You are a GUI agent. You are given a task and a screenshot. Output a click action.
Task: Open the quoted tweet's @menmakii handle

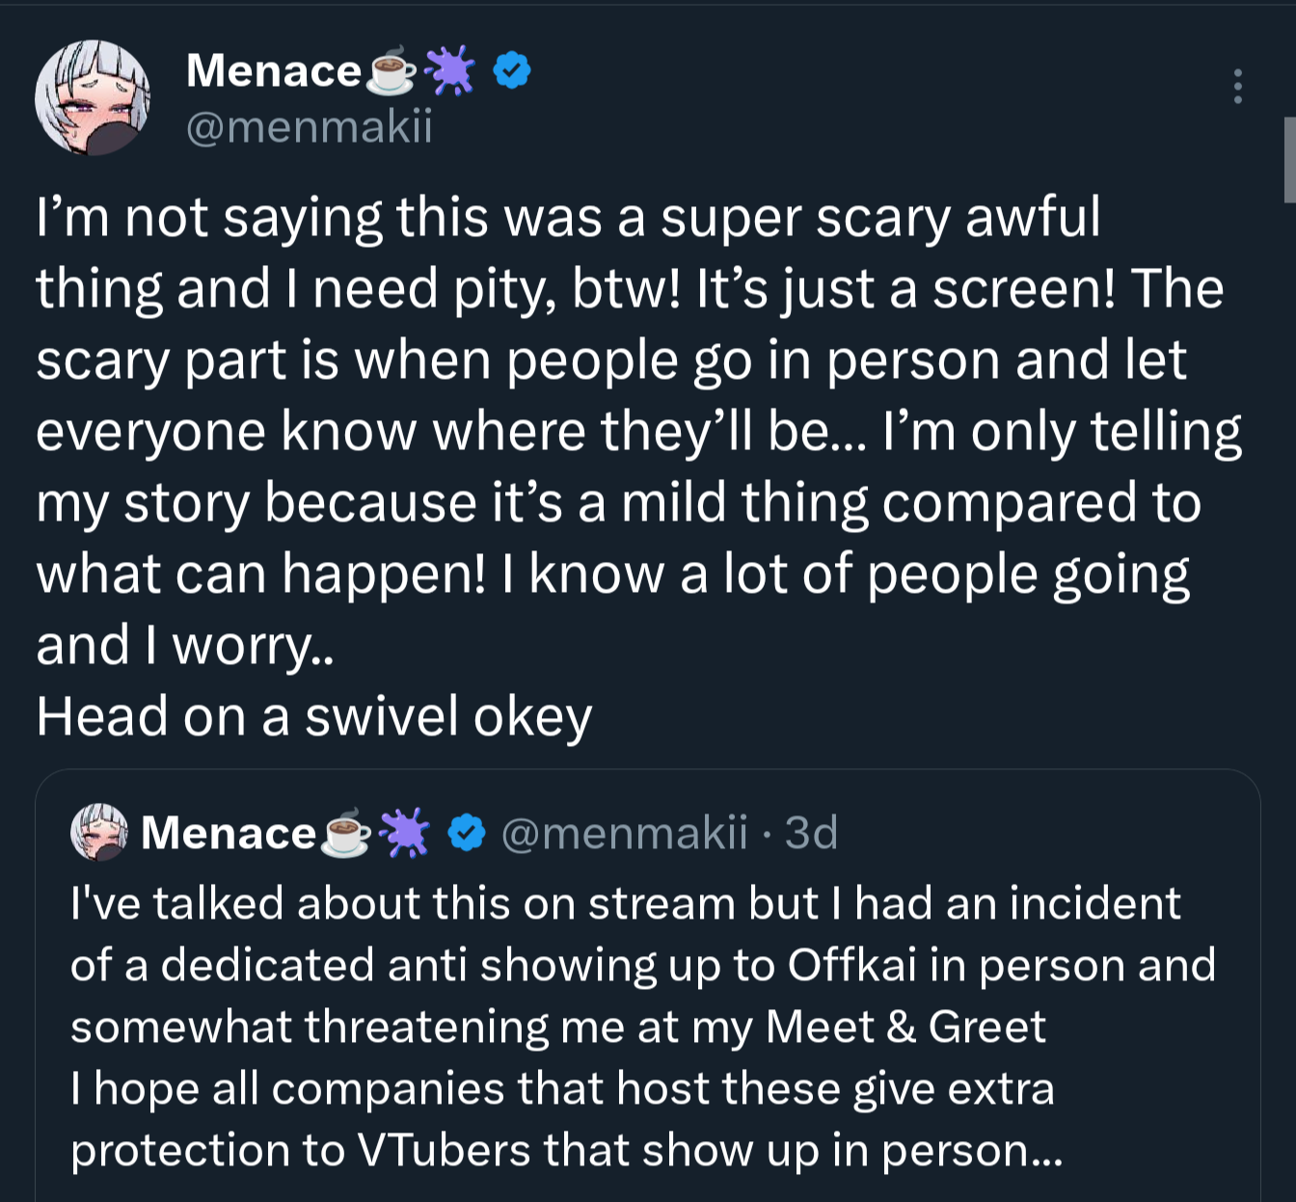tap(625, 832)
